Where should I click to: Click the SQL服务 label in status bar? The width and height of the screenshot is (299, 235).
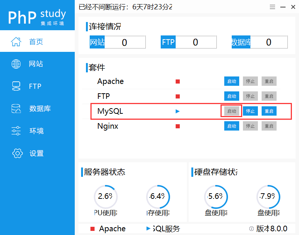click(166, 229)
